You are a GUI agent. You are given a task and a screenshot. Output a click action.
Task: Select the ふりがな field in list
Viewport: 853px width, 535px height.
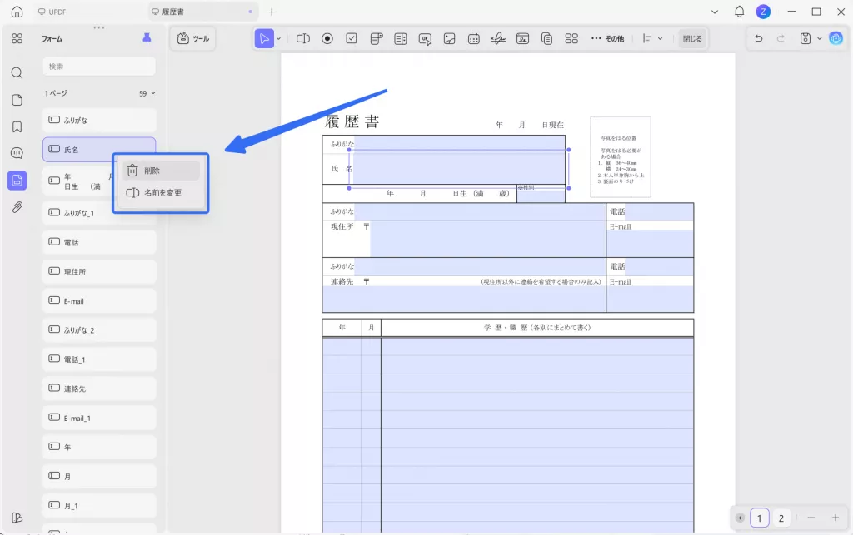(x=99, y=120)
